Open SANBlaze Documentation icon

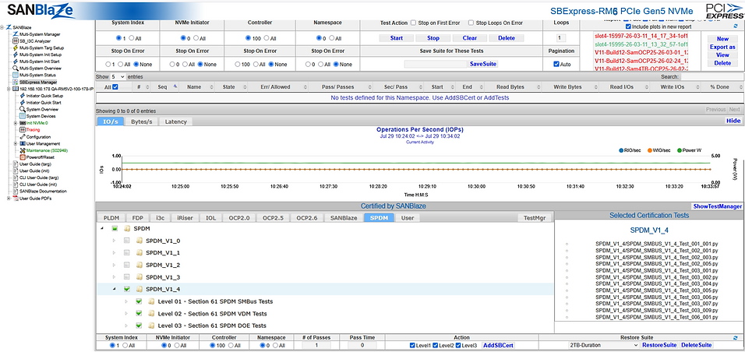pos(16,191)
